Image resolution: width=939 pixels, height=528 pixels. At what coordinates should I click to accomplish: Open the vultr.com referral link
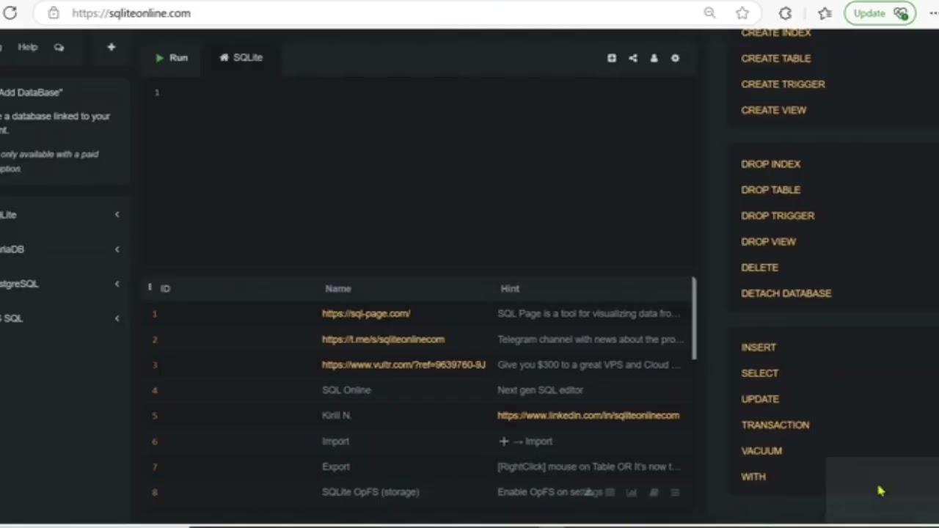point(403,364)
